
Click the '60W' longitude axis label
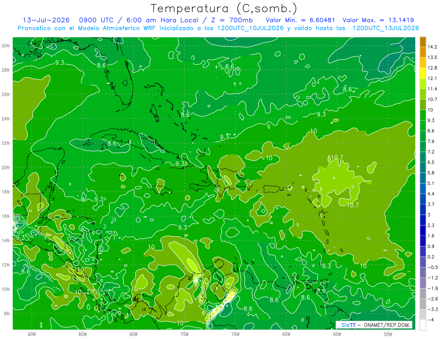click(x=337, y=334)
